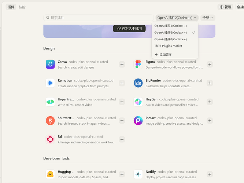244x183 pixels.
Task: Click 'Create motion graphics from prompts' description
Action: pos(83,86)
